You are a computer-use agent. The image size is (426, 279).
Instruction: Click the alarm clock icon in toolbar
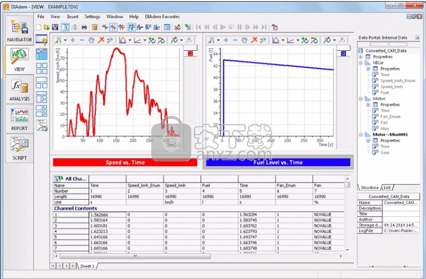[x=275, y=27]
